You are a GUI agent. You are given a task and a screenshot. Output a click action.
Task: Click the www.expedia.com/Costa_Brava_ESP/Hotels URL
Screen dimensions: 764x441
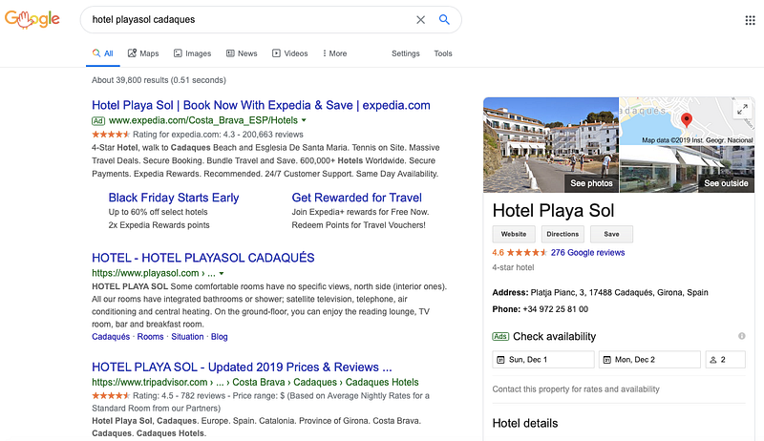203,120
